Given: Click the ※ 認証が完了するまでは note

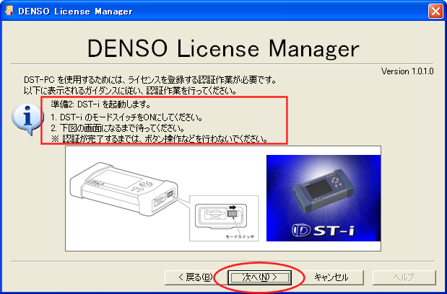Looking at the screenshot, I should coord(160,139).
